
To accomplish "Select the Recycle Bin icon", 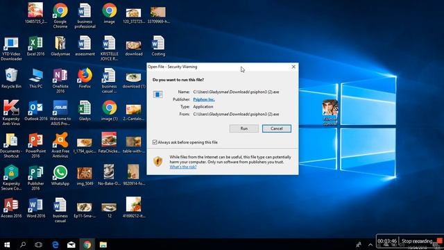I will click(11, 78).
